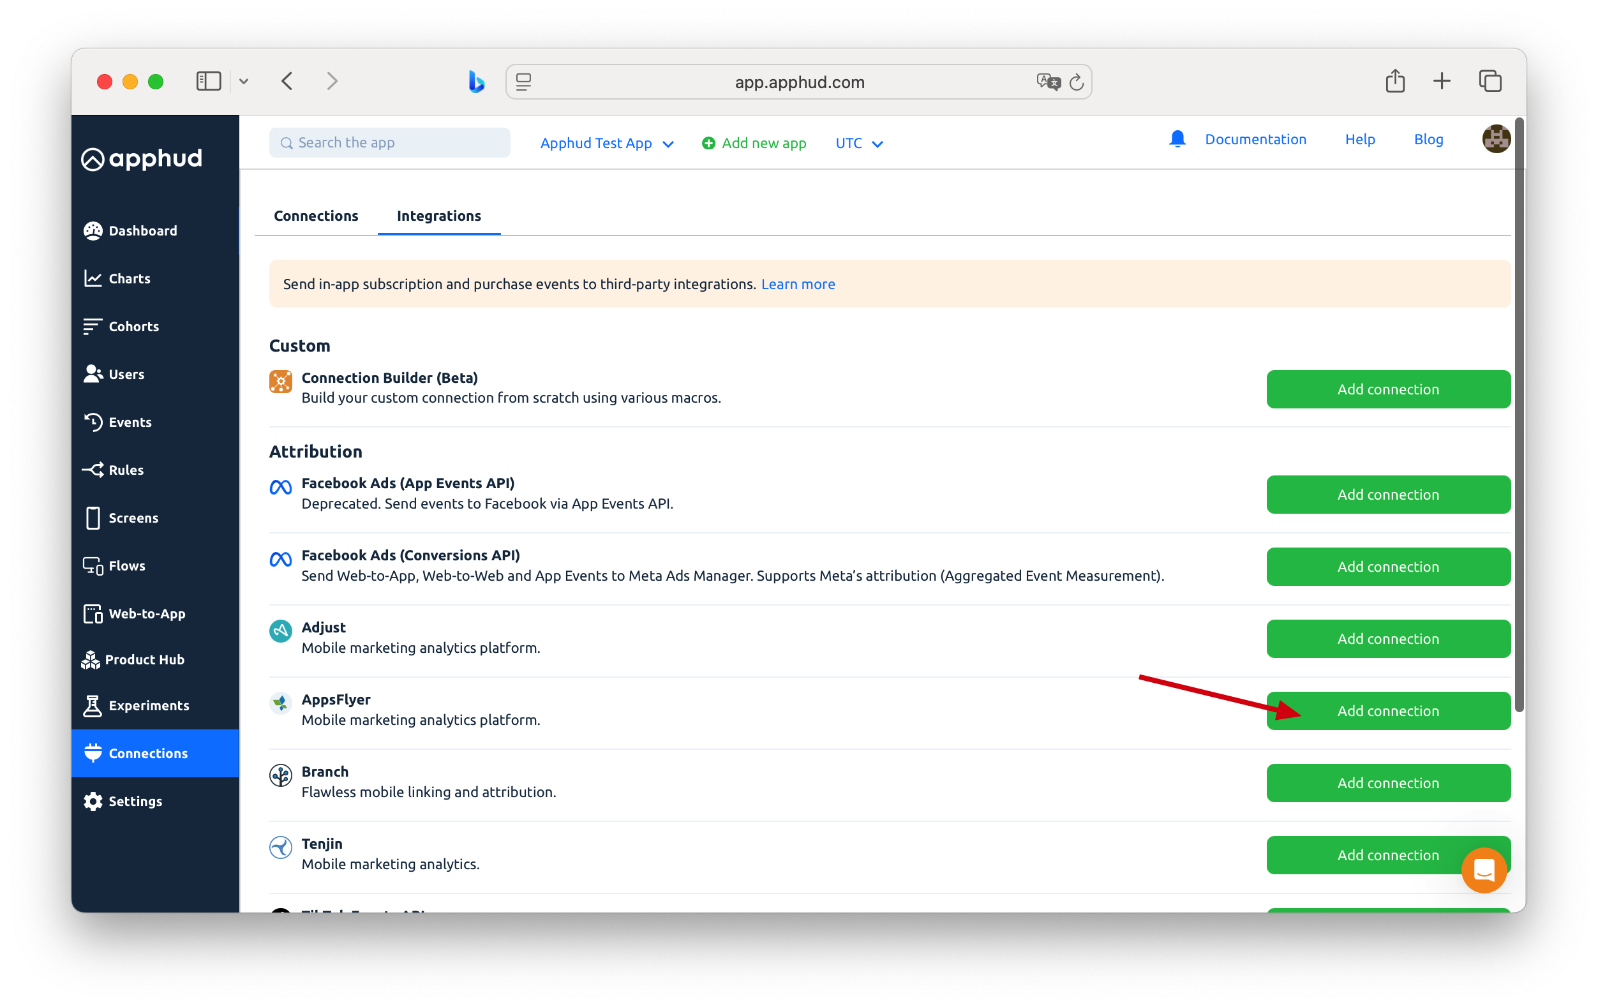Click the Facebook Ads (Conversions API) title
The width and height of the screenshot is (1598, 1007).
pos(411,555)
